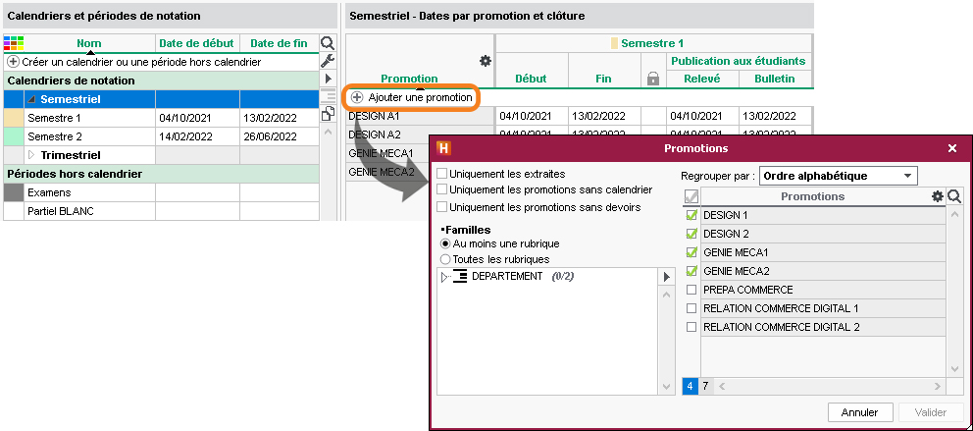Toggle the select-all checkbox in the Promotions header
973x431 pixels.
tap(691, 197)
